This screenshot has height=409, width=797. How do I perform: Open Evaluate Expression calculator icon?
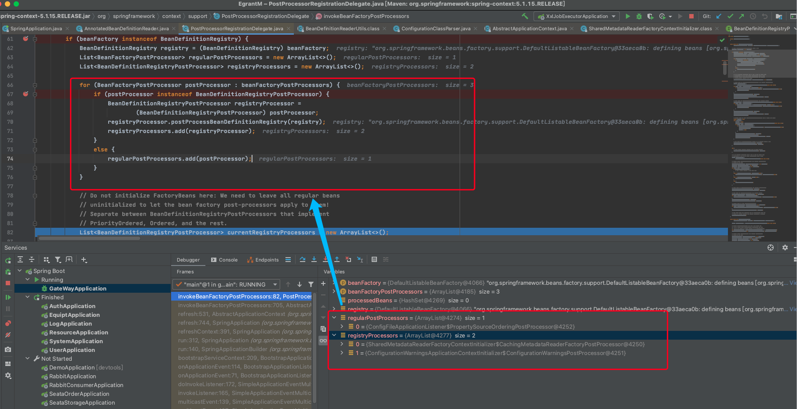pos(374,260)
